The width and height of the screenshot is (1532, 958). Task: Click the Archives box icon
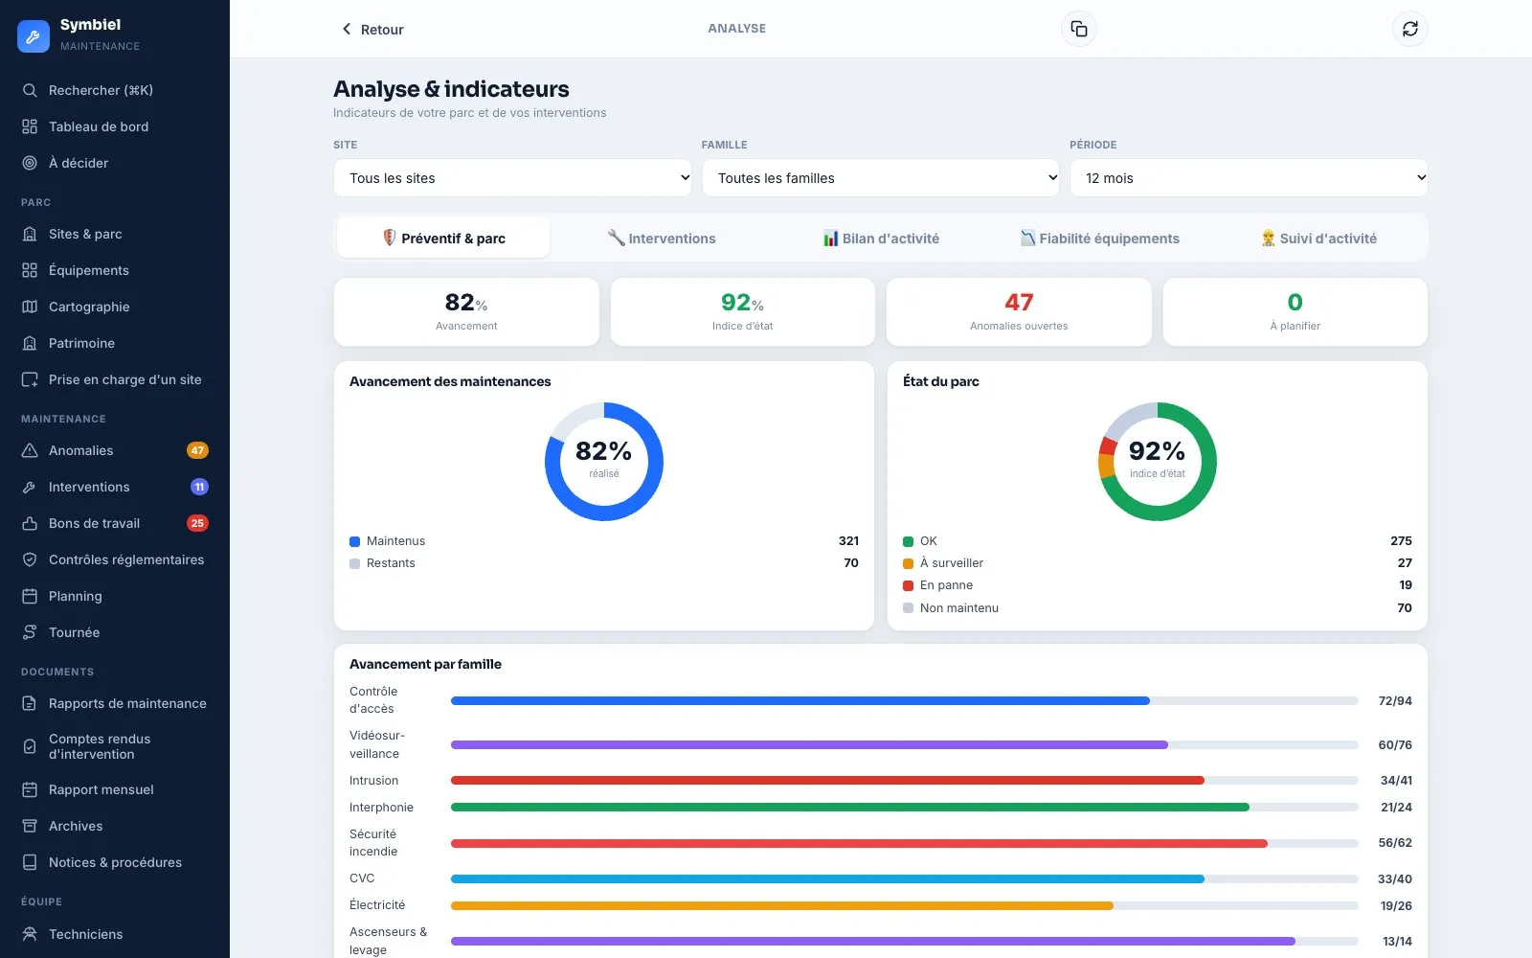(x=30, y=826)
